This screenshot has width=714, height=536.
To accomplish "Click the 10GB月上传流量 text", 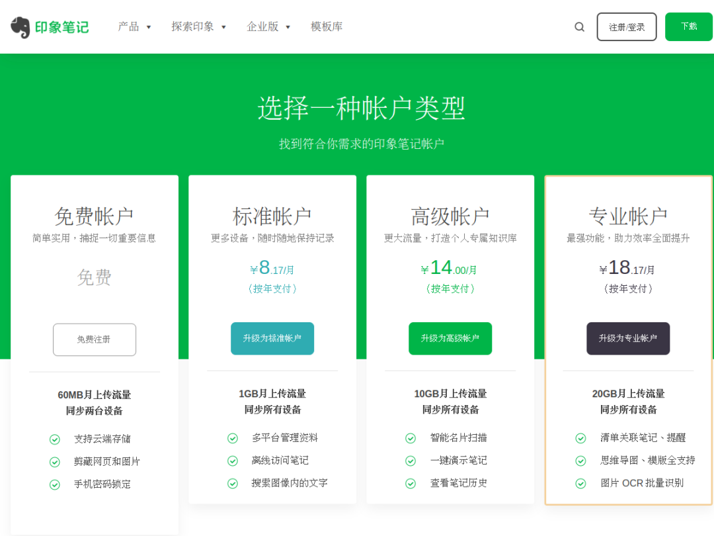I will pyautogui.click(x=450, y=394).
